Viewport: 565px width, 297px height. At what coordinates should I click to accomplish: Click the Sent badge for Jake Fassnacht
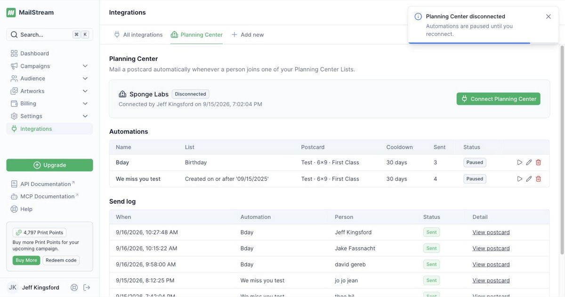432,249
